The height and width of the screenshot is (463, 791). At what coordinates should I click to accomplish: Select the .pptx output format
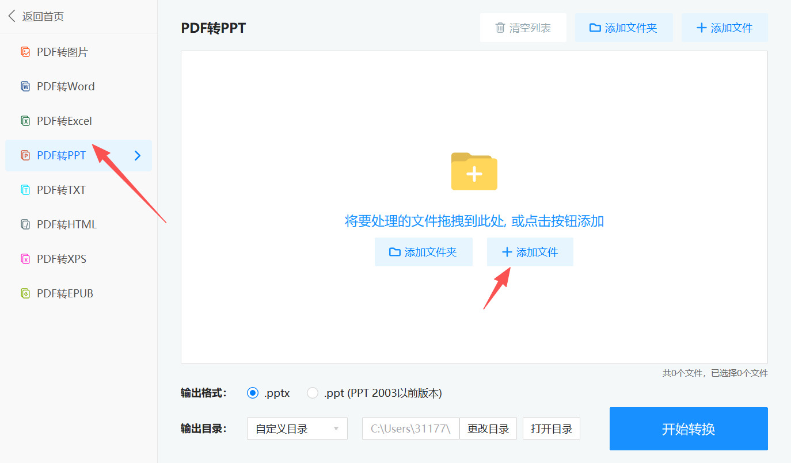coord(252,393)
